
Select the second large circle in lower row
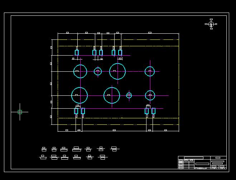point(112,95)
